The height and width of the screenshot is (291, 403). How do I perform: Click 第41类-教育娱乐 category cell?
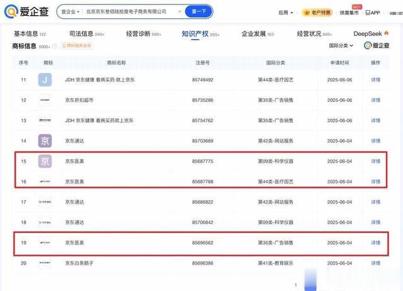click(276, 263)
